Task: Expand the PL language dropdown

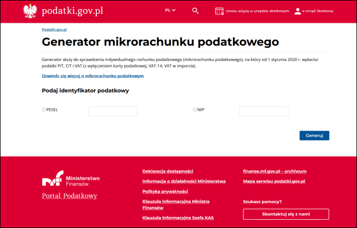Action: click(x=170, y=10)
